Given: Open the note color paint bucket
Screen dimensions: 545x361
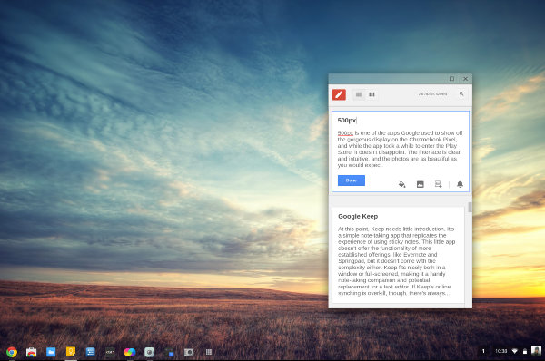Looking at the screenshot, I should 401,184.
